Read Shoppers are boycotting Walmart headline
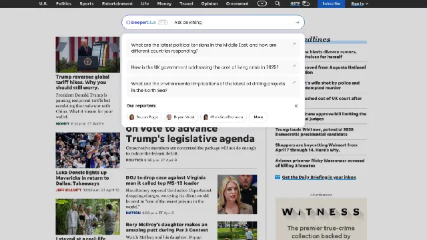427x240 pixels. (316, 147)
